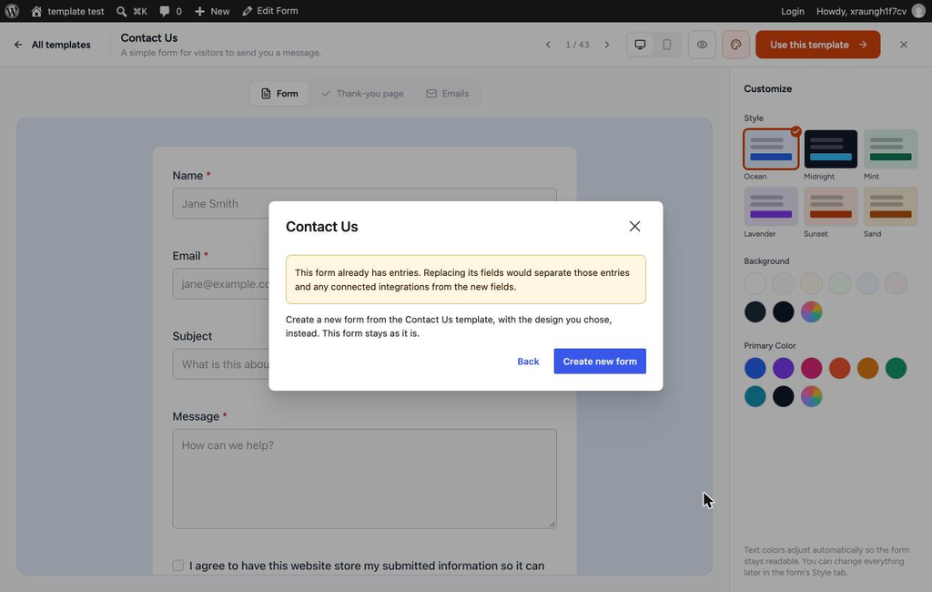Pick the Sunset style thumbnail

coord(830,207)
